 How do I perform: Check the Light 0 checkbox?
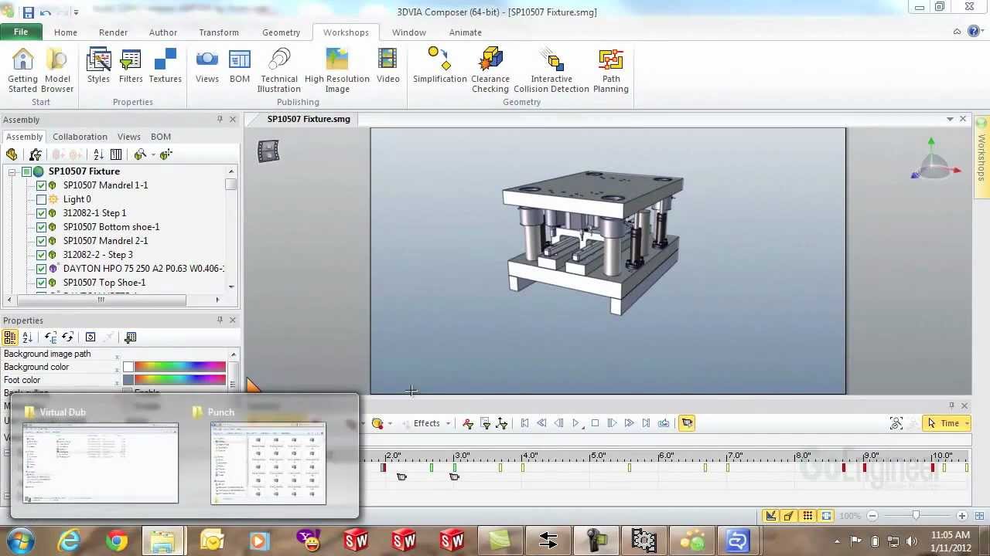pos(41,199)
